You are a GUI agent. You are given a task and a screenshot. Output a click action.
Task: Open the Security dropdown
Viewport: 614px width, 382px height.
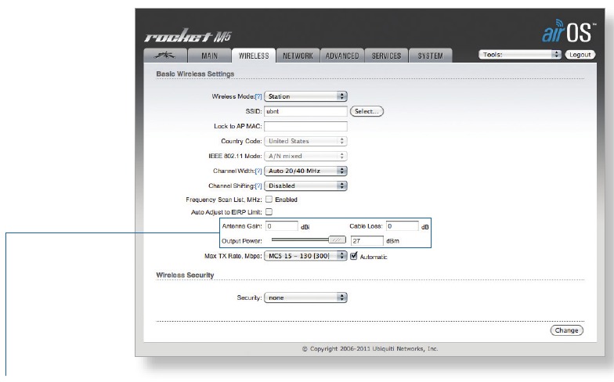305,297
